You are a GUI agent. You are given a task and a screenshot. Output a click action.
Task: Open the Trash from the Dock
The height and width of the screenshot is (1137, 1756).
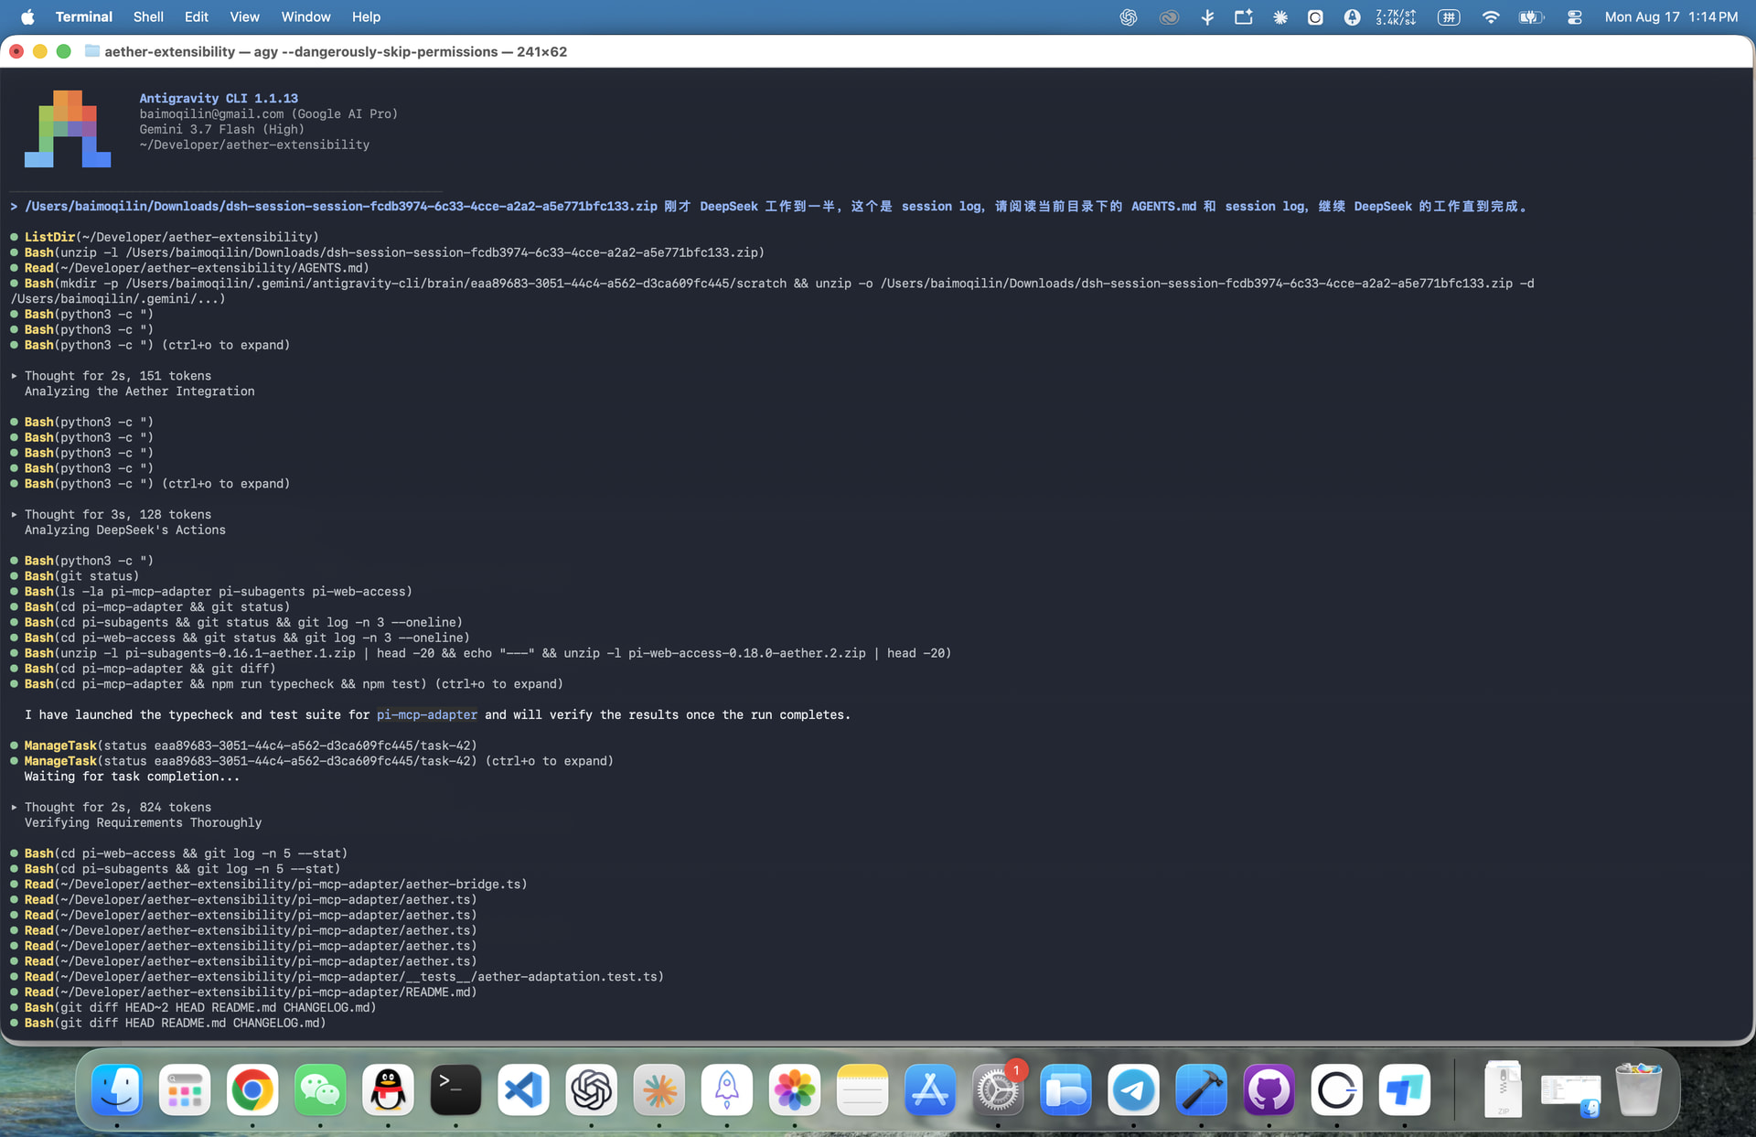click(x=1638, y=1089)
